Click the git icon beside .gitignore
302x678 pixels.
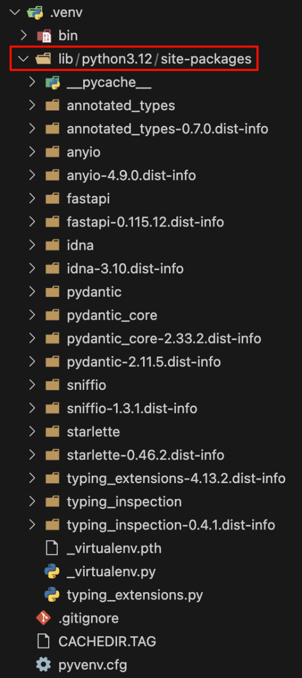(x=44, y=618)
